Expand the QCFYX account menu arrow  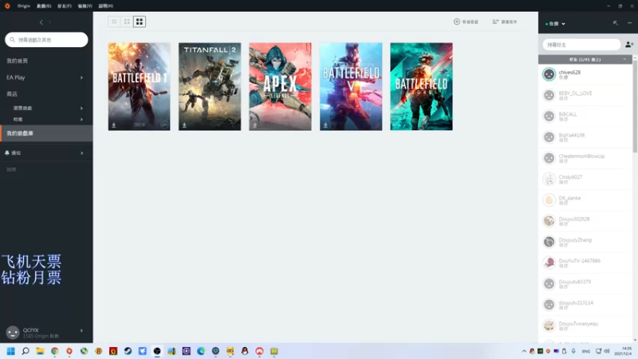coord(81,330)
